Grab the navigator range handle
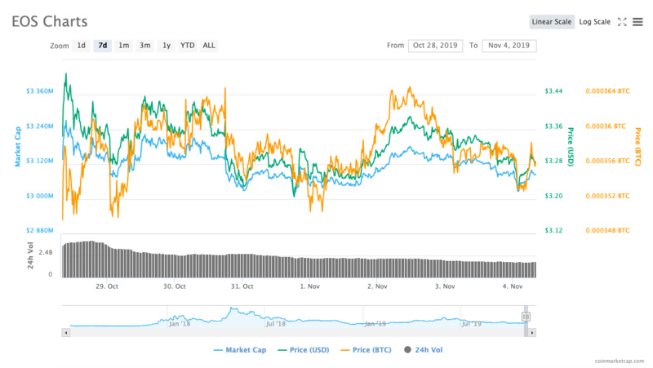Viewport: 653px width, 368px height. [x=526, y=317]
